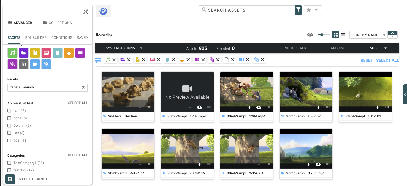Enable the Dolphin (3) facet checkbox
Image resolution: width=407 pixels, height=186 pixels.
click(9, 125)
